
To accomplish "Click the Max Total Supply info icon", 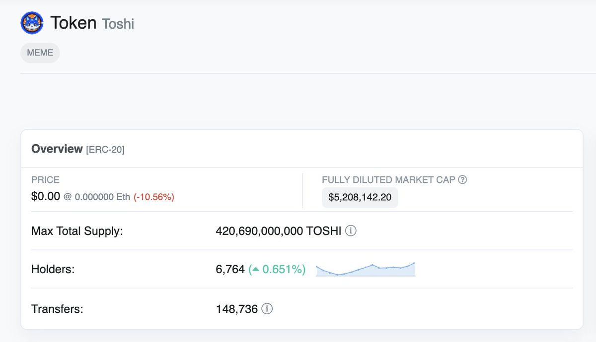I will click(351, 231).
